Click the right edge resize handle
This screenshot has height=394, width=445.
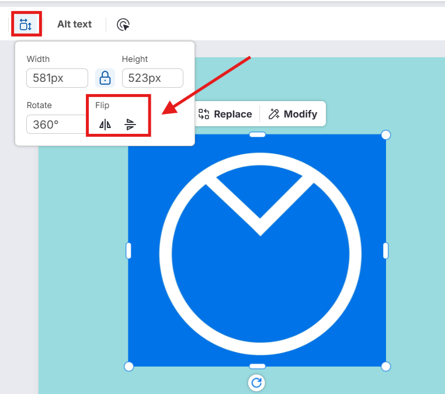point(385,250)
